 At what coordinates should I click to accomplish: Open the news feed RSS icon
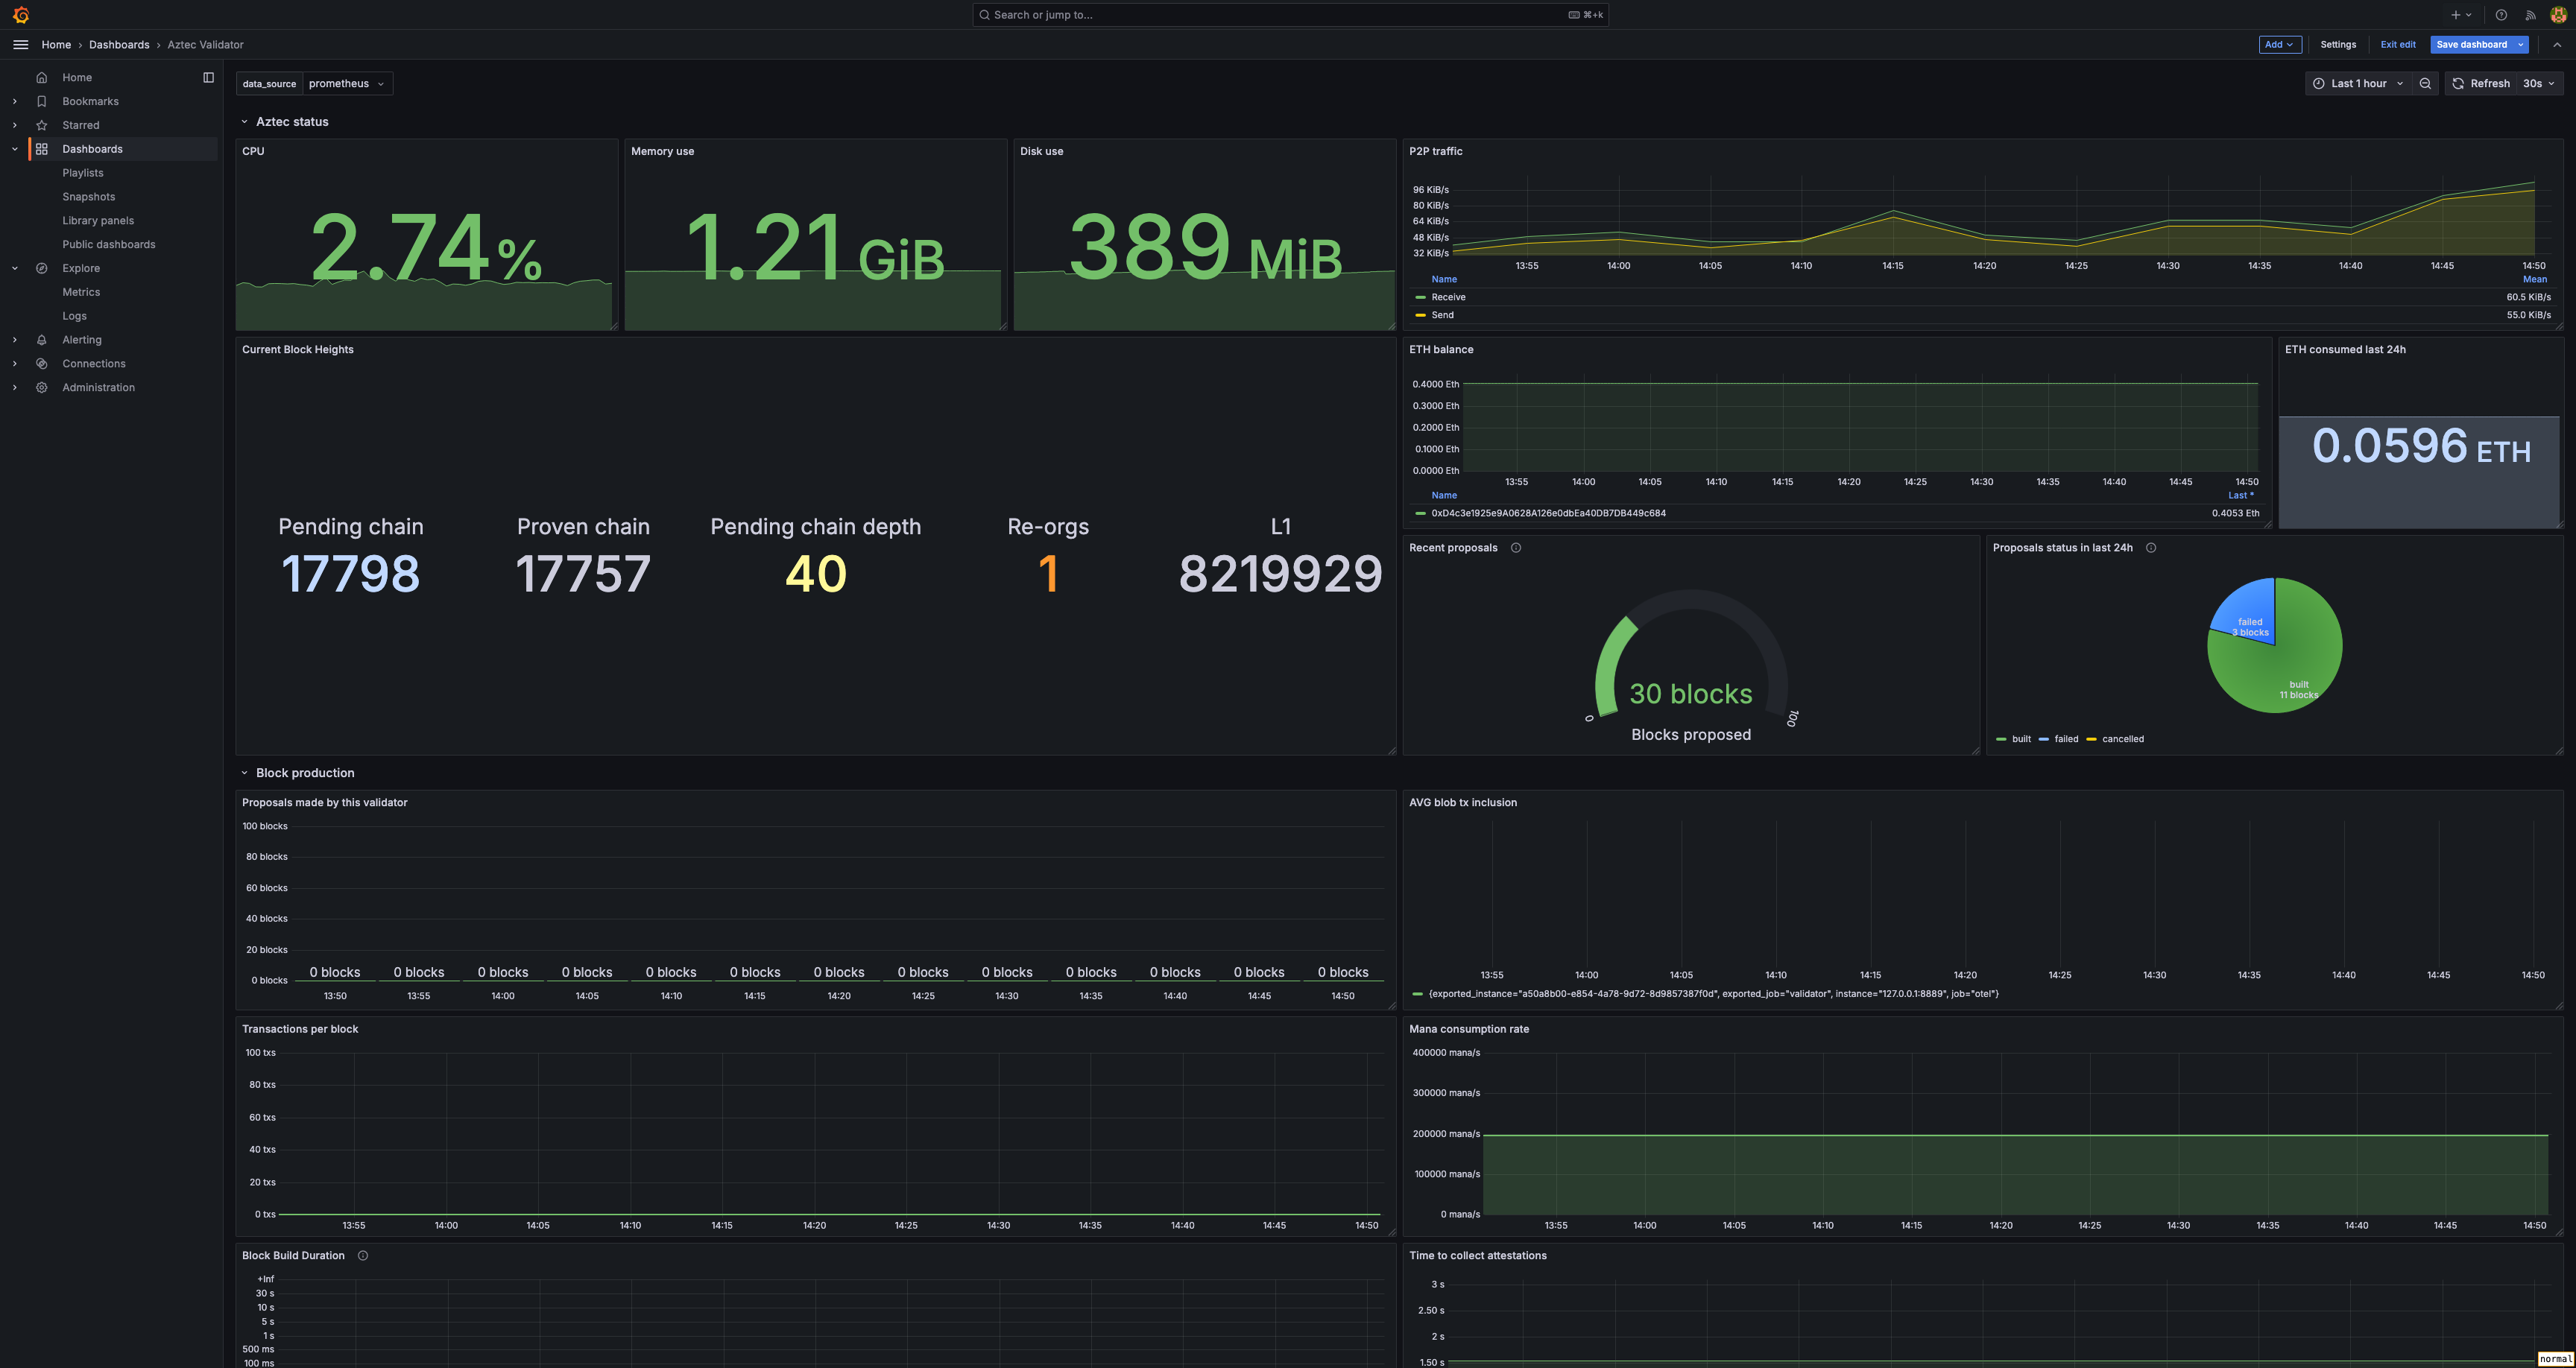(x=2530, y=15)
